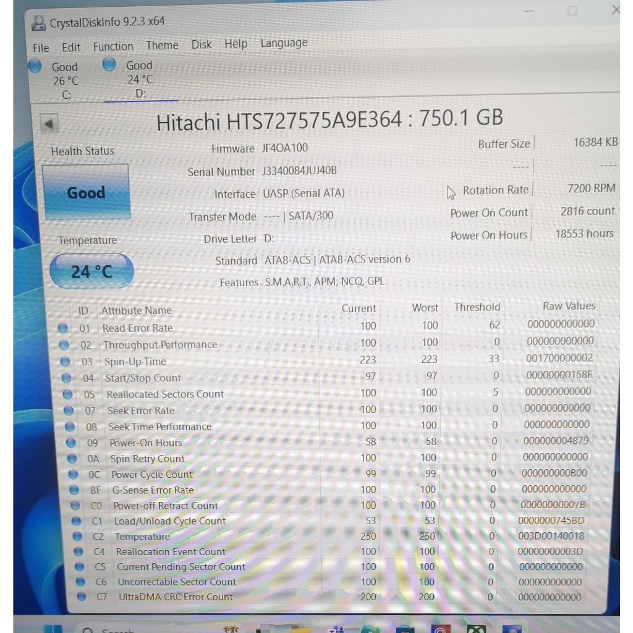Click the status icon for Spin-Up Time

(65, 361)
